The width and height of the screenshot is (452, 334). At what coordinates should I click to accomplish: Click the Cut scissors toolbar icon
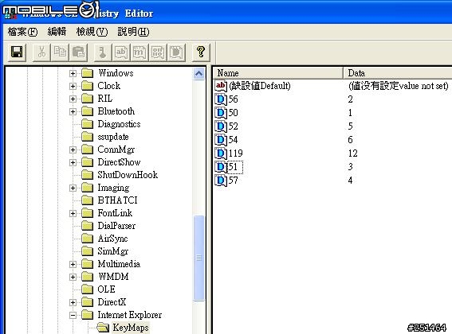[x=41, y=52]
